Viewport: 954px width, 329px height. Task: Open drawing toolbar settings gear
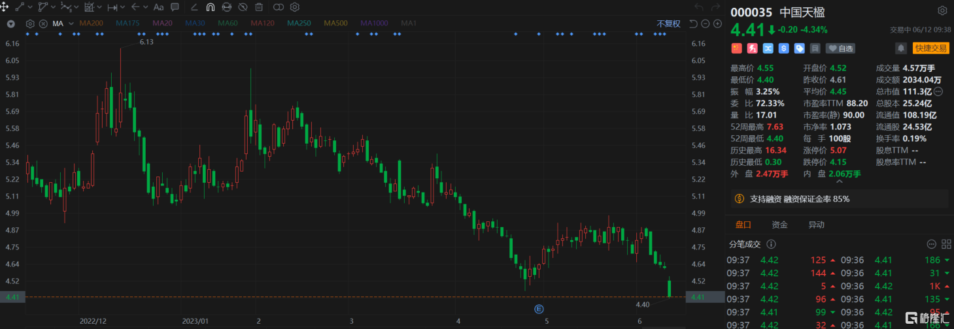(295, 7)
